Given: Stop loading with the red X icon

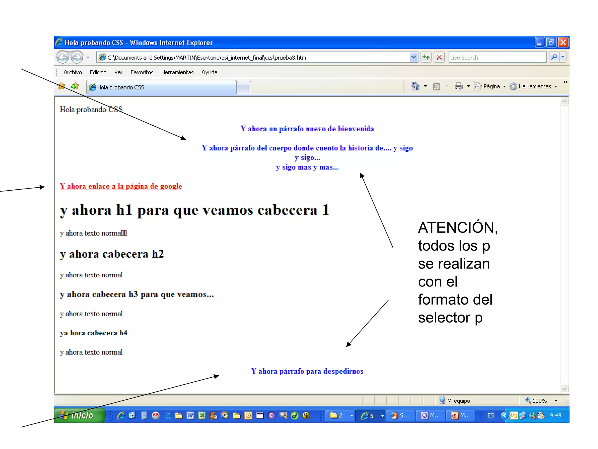Looking at the screenshot, I should click(x=439, y=57).
